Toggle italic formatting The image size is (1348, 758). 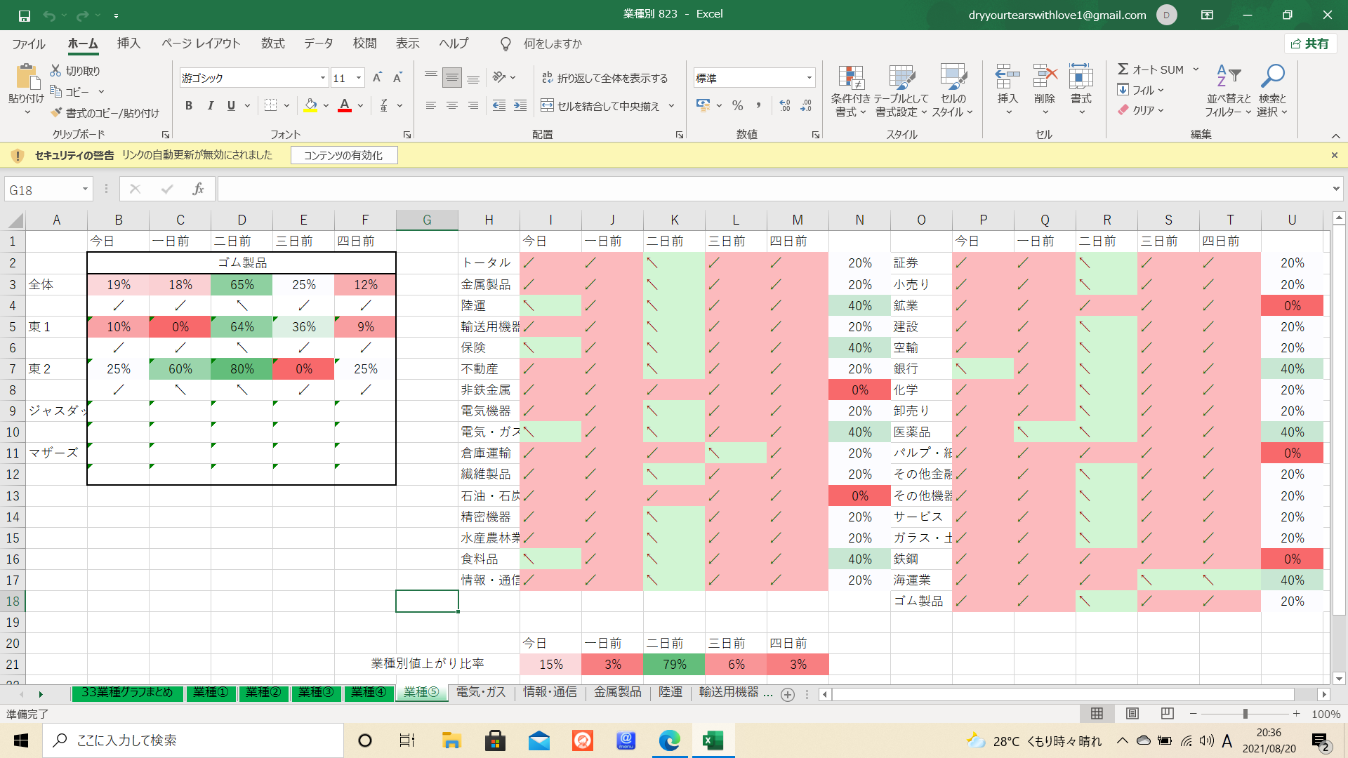pos(210,106)
